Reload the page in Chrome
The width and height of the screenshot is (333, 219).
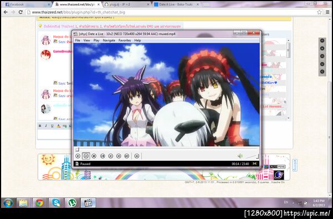21,12
